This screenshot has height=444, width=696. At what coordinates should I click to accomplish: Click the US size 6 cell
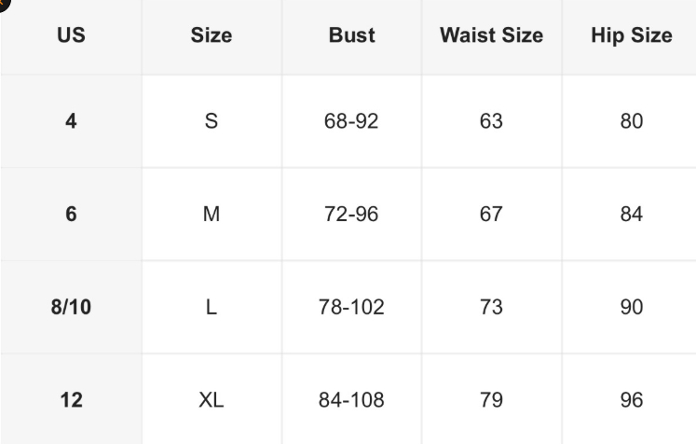(x=71, y=215)
